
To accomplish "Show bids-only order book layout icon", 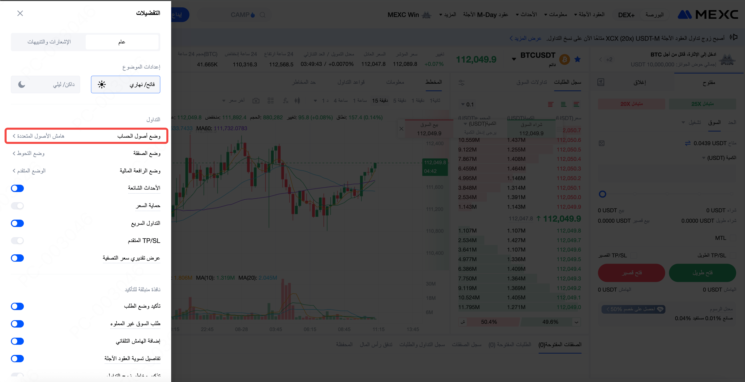I will pyautogui.click(x=564, y=104).
